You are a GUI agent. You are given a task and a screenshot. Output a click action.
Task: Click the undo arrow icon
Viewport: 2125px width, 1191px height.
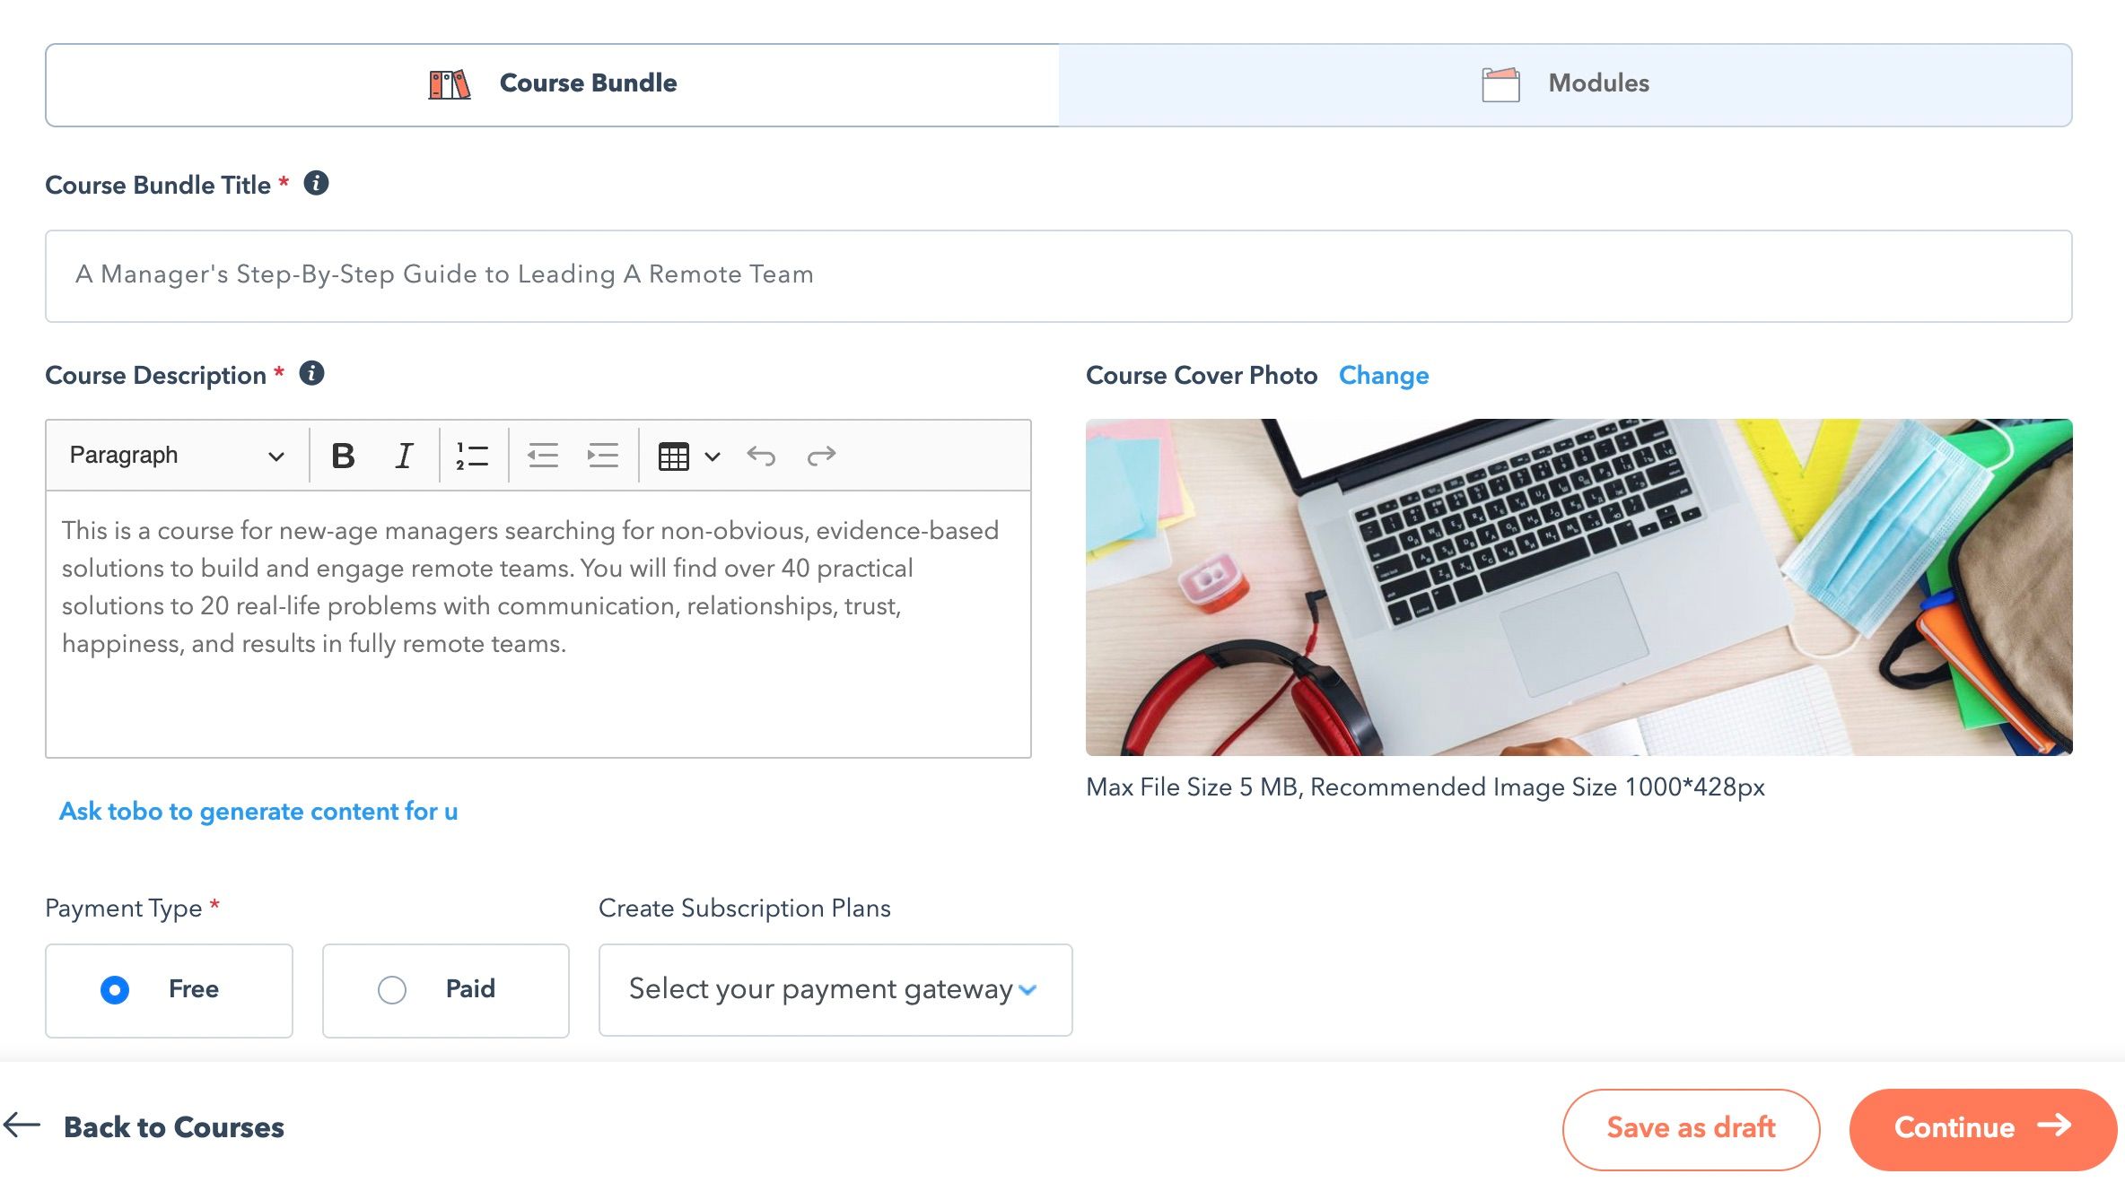click(761, 456)
